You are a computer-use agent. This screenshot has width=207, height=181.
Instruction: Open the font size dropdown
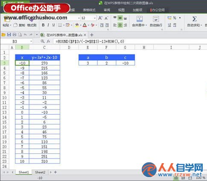[95, 18]
